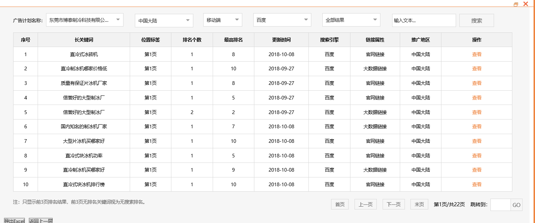The width and height of the screenshot is (535, 223).
Task: Click inside the 输入文本 search text field
Action: 424,20
